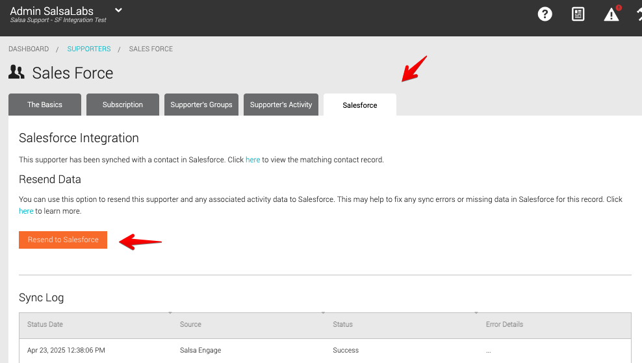Screen dimensions: 642x363
Task: Go to Supporter's Activity tab
Action: pyautogui.click(x=281, y=105)
